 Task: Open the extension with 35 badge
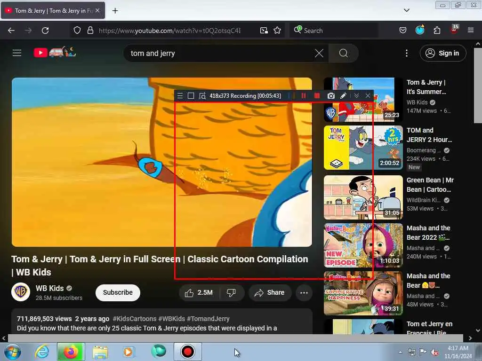454,30
